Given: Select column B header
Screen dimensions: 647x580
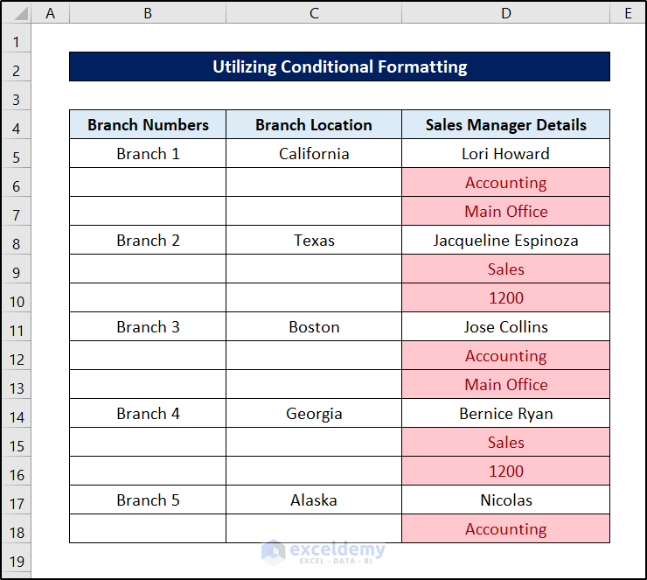Looking at the screenshot, I should coord(148,13).
